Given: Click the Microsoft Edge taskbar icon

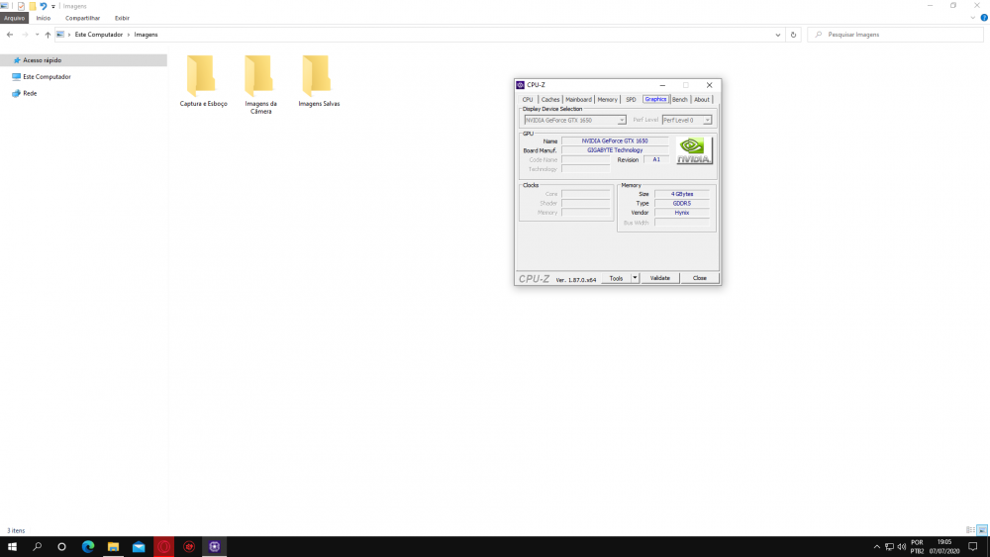Looking at the screenshot, I should [87, 546].
